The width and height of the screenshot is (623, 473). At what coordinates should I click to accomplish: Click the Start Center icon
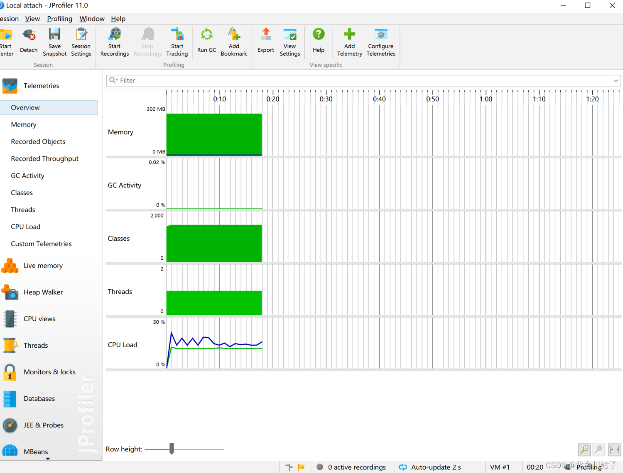6,34
